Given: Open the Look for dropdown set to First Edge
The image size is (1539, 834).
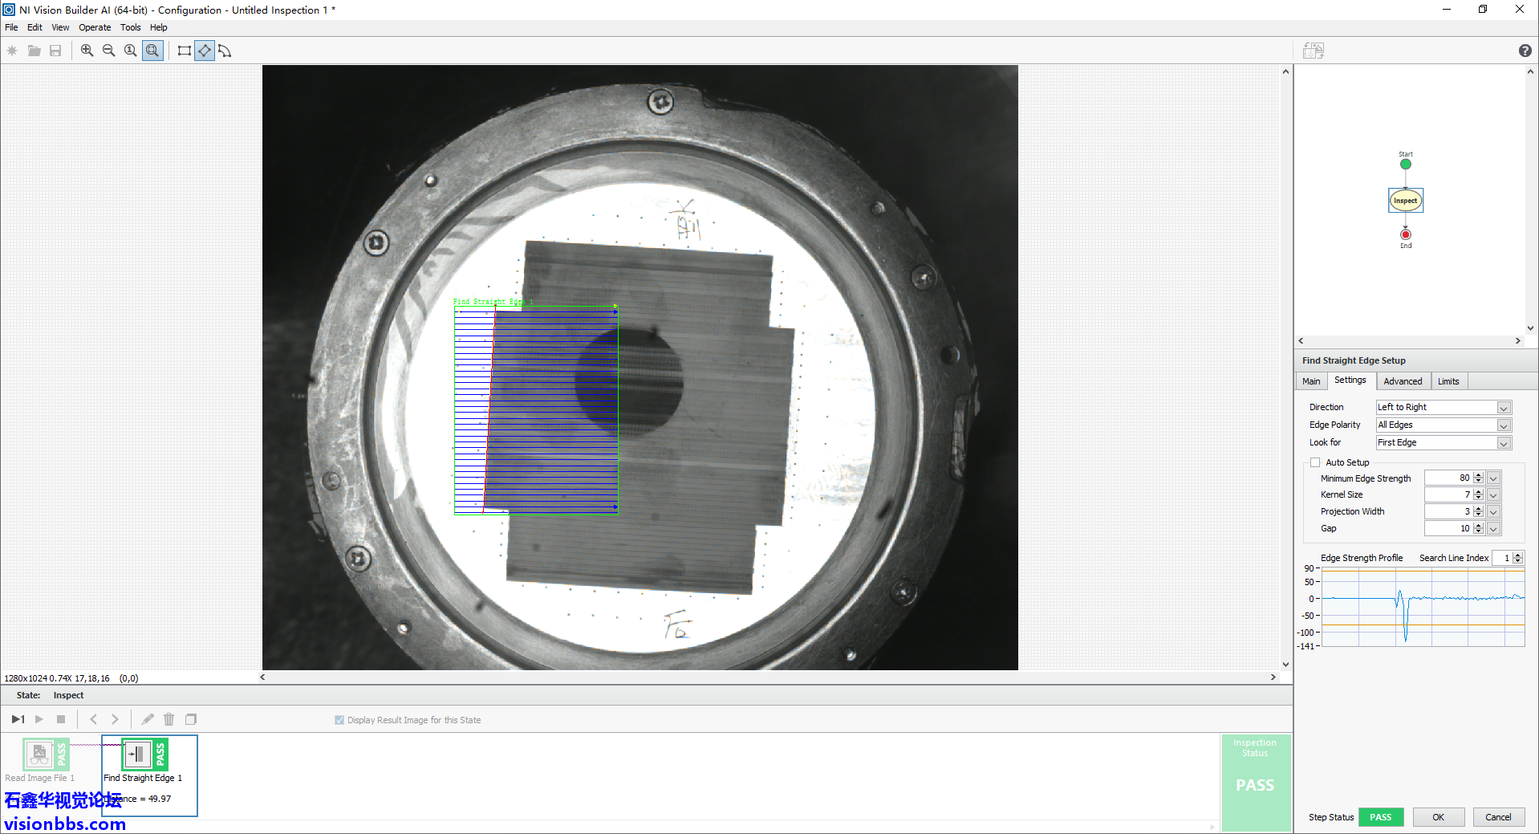Looking at the screenshot, I should coord(1504,442).
